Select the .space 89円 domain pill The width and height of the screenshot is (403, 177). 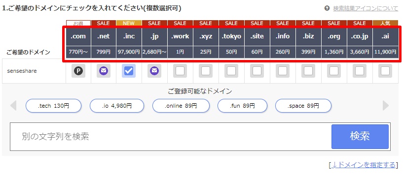[303, 106]
